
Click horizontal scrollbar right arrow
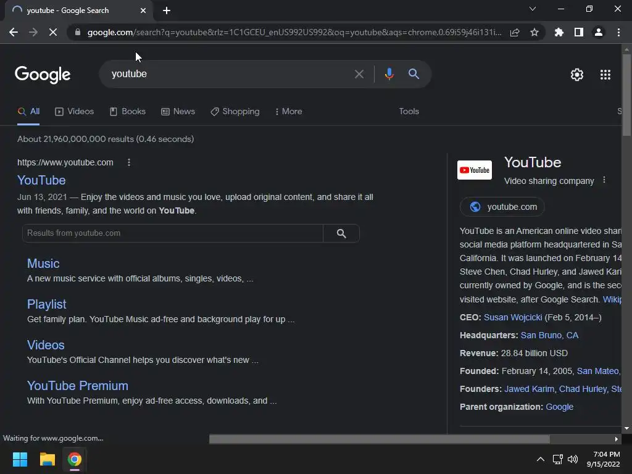coord(617,439)
